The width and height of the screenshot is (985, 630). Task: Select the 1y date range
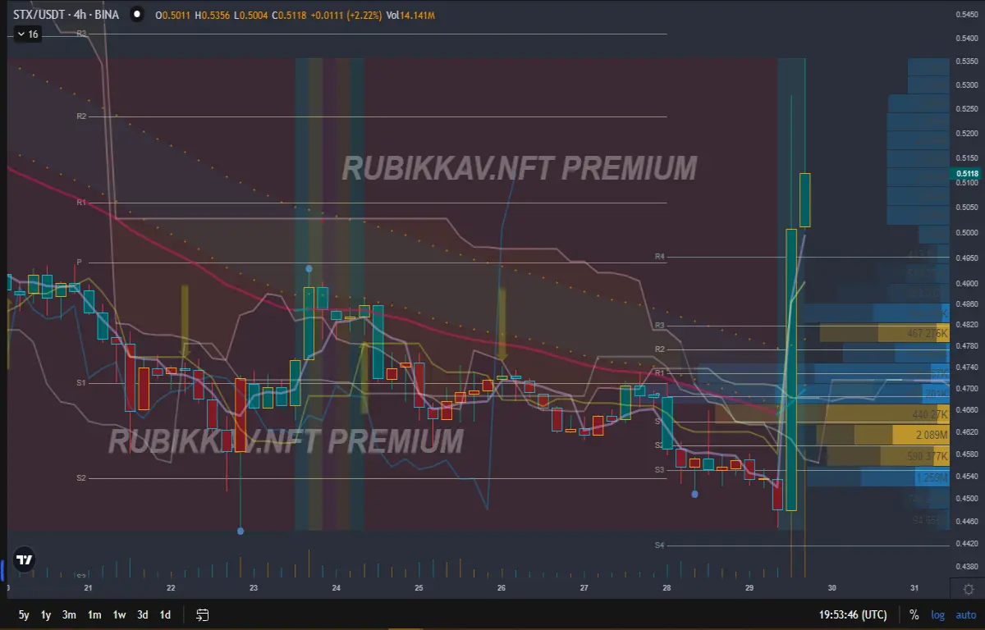[x=46, y=614]
